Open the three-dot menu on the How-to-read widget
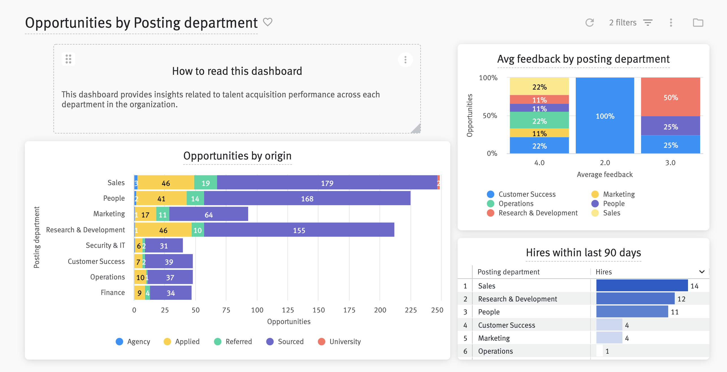Viewport: 727px width, 372px height. (x=406, y=59)
